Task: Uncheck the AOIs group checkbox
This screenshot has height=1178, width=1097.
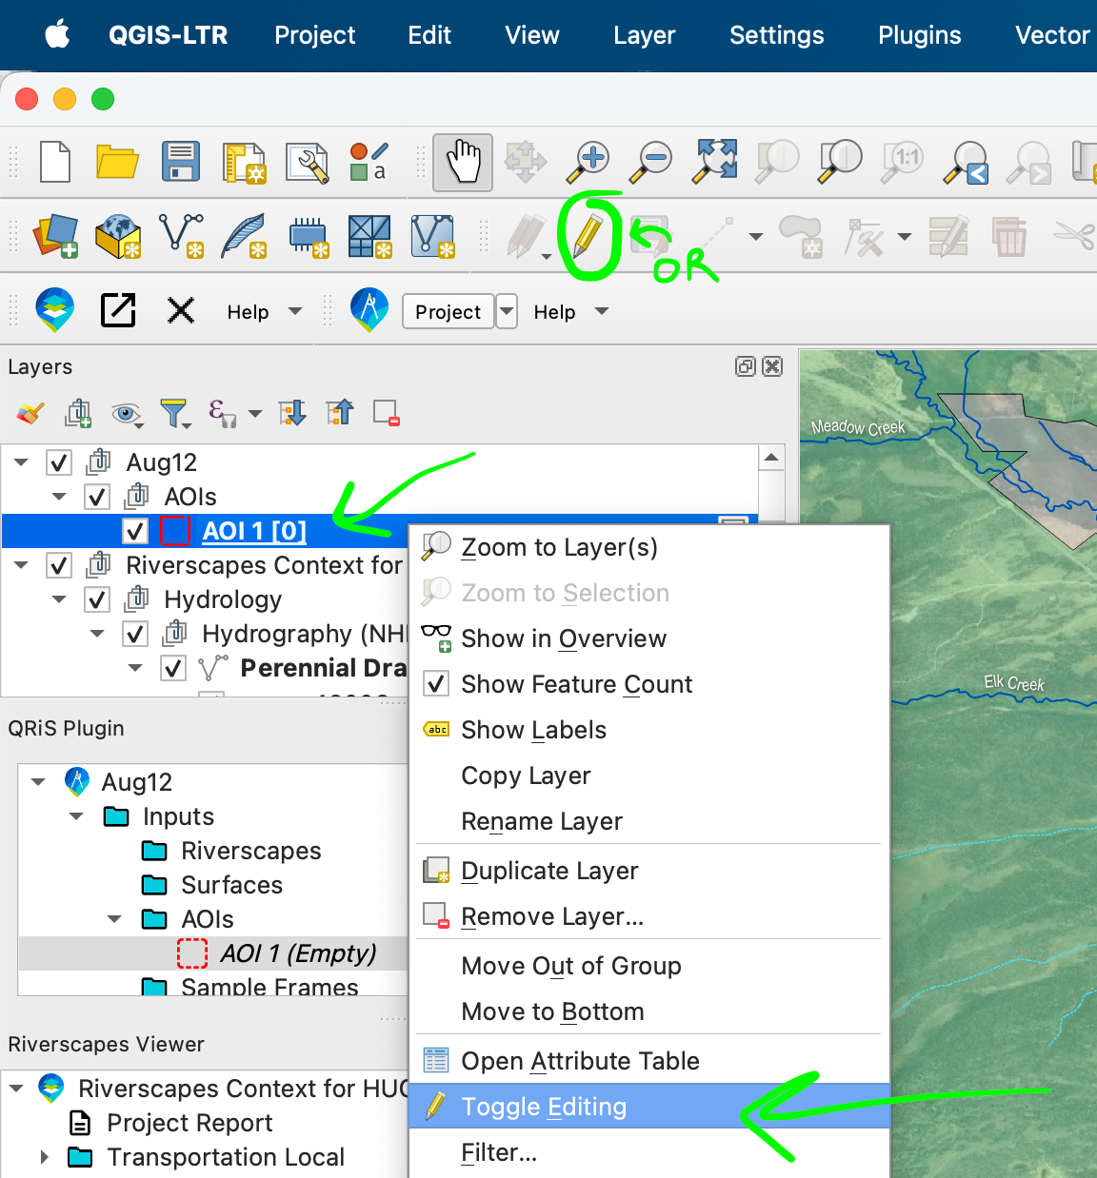Action: [97, 497]
